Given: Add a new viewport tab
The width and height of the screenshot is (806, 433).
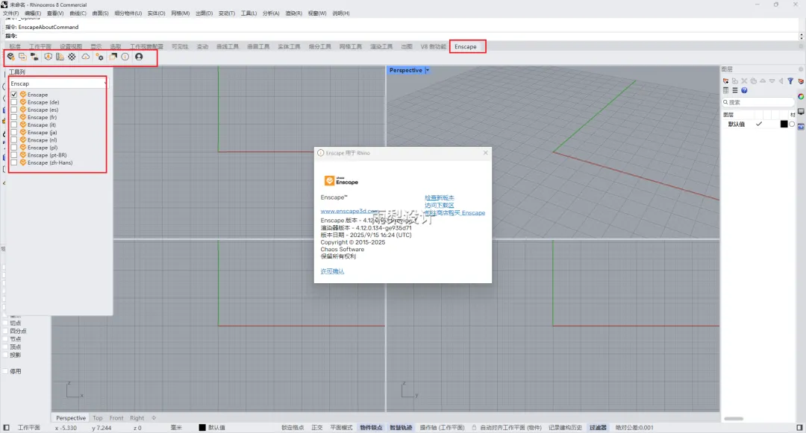Looking at the screenshot, I should click(x=154, y=418).
